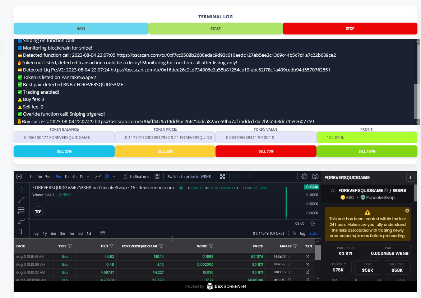Image resolution: width=421 pixels, height=298 pixels.
Task: Click the compare or add symbol plus icon
Action: [19, 177]
